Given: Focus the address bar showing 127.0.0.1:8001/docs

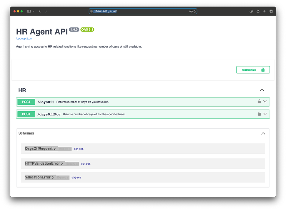Looking at the screenshot, I should pyautogui.click(x=143, y=11).
